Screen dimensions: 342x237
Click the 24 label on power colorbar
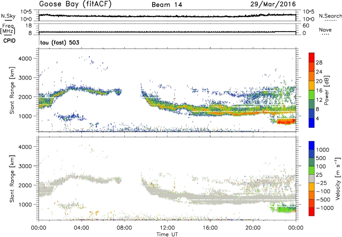(319, 72)
